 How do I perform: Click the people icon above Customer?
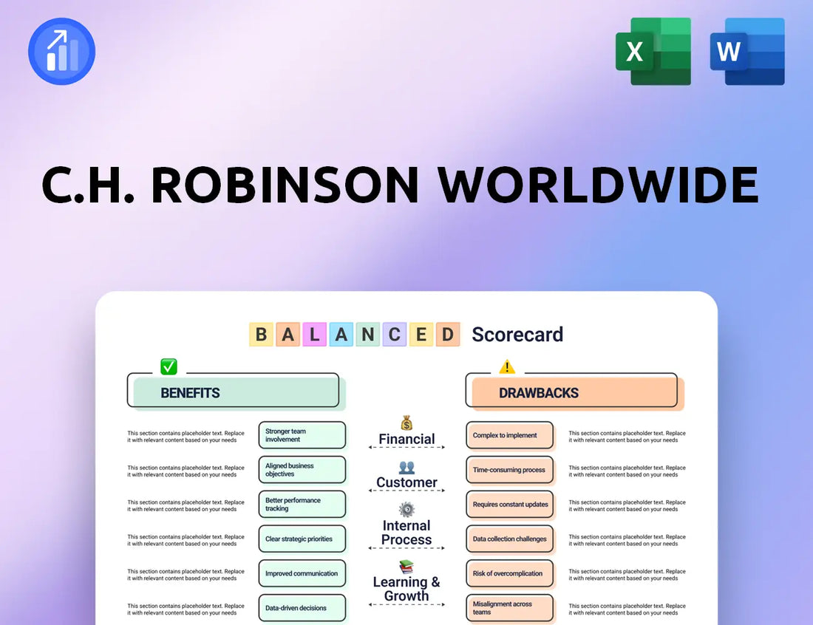point(406,468)
